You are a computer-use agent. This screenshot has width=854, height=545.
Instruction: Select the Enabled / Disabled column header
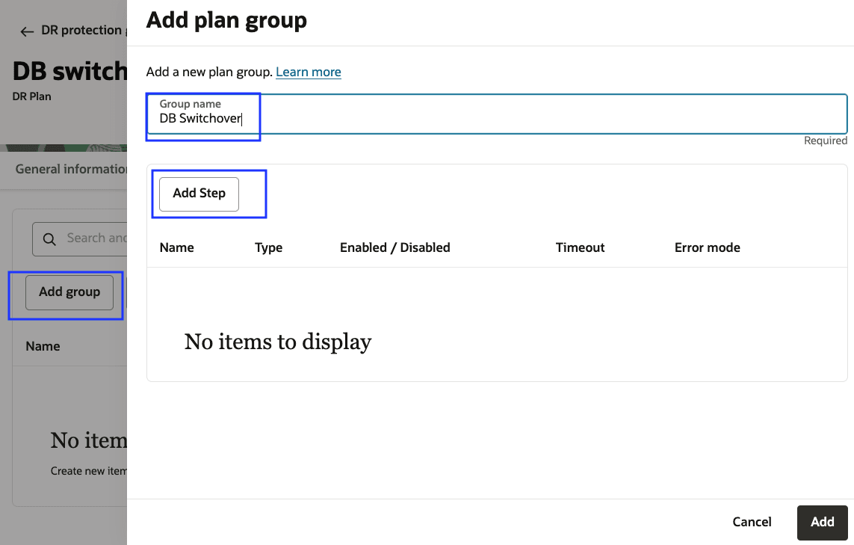394,247
